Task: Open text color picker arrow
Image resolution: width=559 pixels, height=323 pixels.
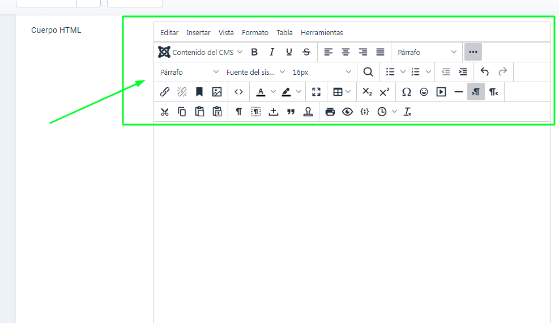Action: 273,92
